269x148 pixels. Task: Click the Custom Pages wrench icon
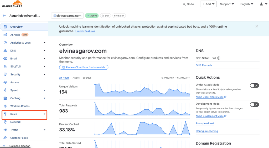5,138
